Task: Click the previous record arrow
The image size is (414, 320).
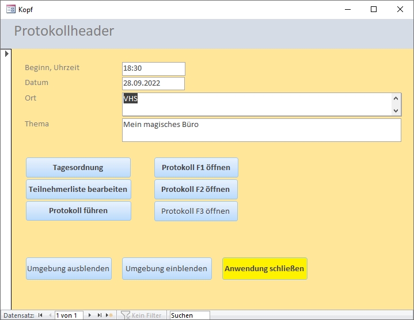Action: [50, 315]
